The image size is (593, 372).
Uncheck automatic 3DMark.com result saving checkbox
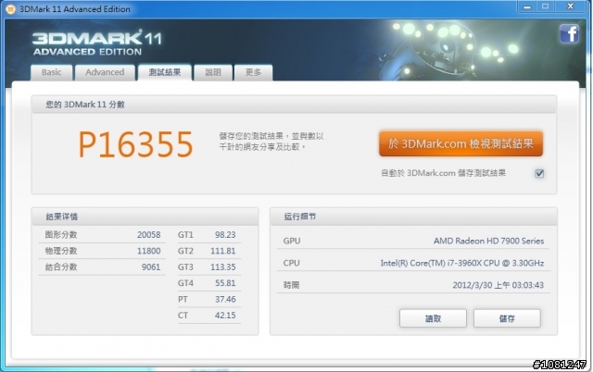(x=539, y=173)
